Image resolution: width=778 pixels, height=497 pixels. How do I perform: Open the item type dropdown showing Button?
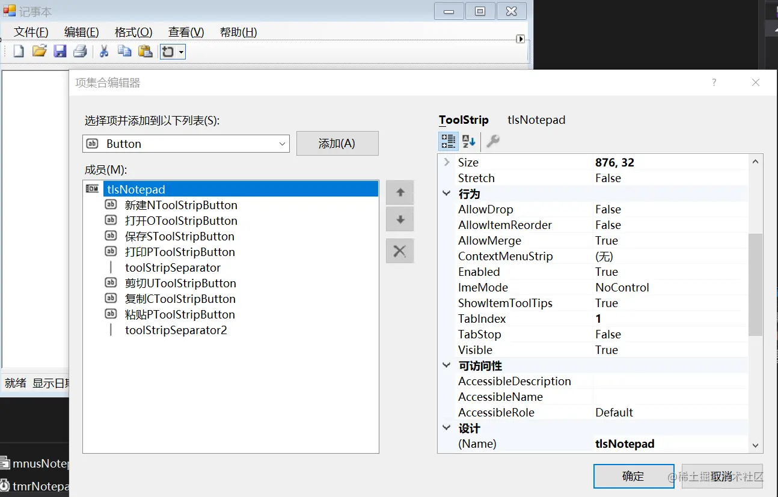[x=281, y=144]
